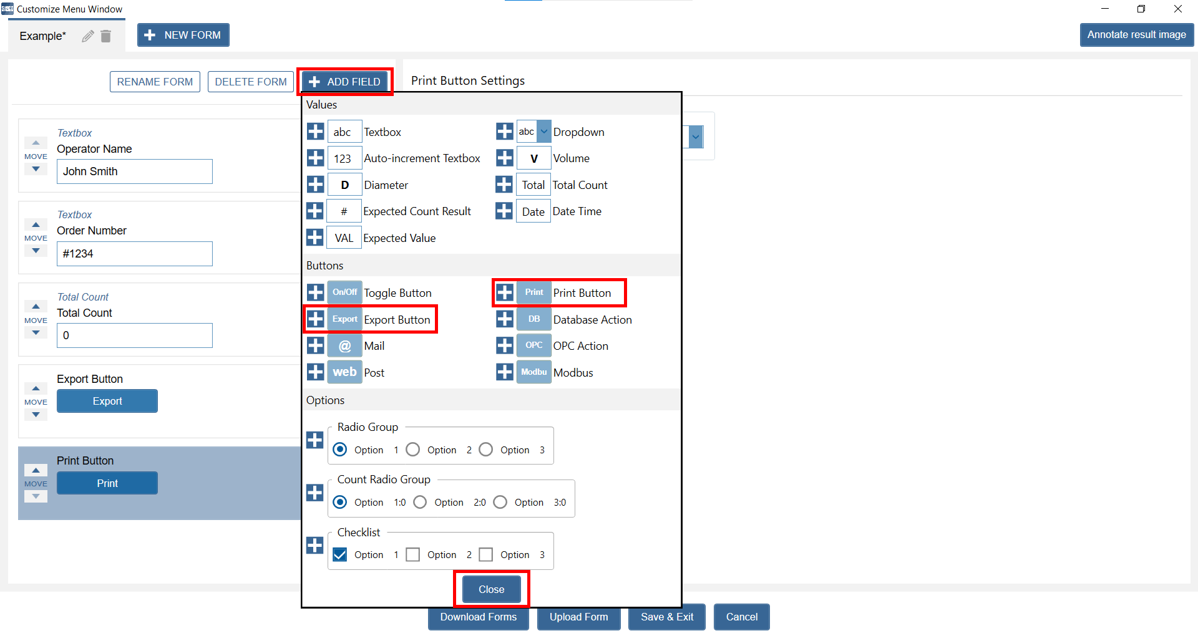Add a Dropdown field from Values

504,132
